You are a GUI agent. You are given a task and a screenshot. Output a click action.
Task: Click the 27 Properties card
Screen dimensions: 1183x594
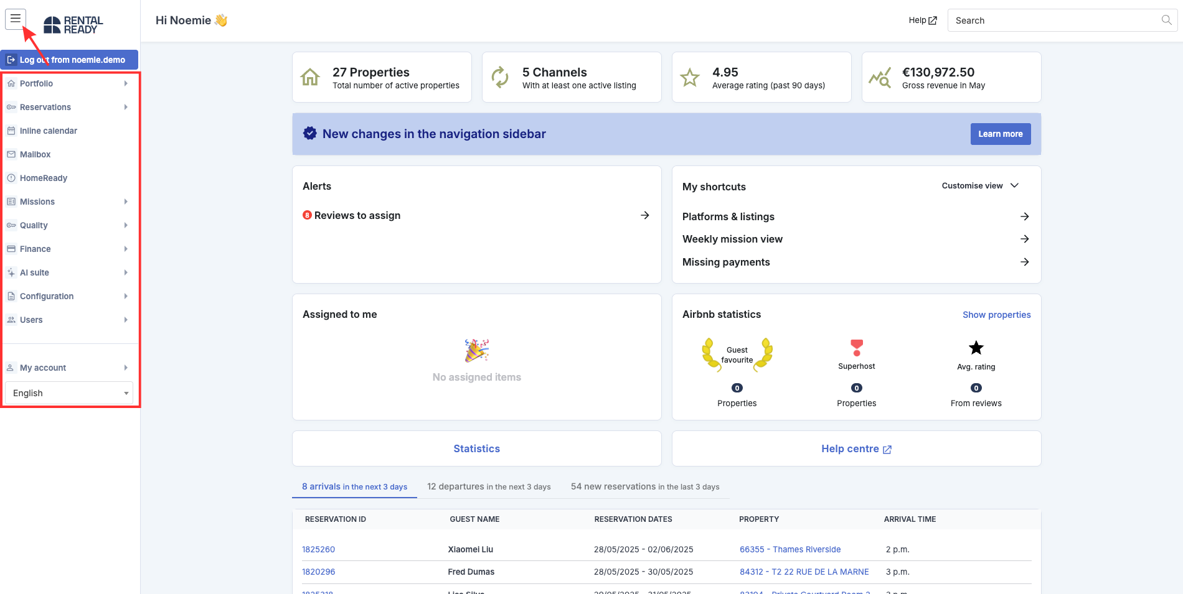(x=382, y=77)
